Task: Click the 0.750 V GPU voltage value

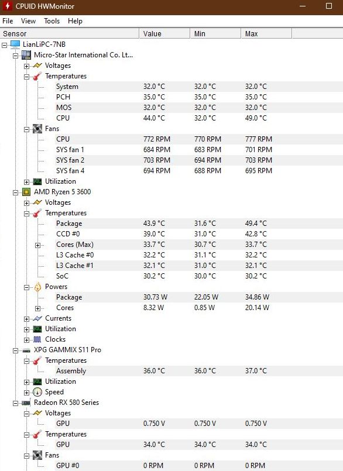Action: [154, 424]
